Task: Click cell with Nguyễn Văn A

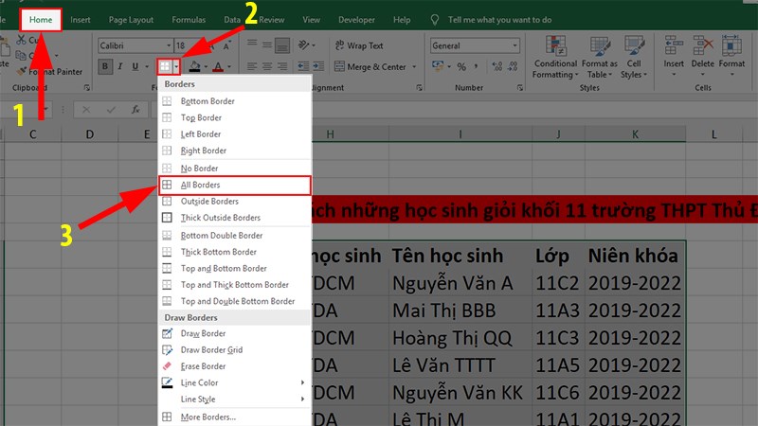Action: point(460,283)
